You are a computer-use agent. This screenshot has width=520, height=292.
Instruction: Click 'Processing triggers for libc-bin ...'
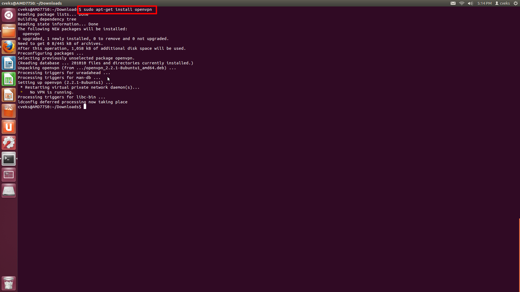[61, 97]
